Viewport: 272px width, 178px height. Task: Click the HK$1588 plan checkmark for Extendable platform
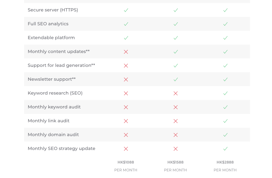coord(176,38)
